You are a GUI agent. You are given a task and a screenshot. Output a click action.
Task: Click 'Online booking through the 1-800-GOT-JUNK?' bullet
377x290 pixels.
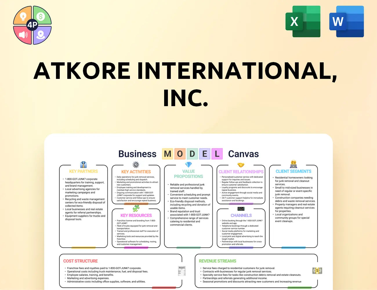click(x=241, y=222)
